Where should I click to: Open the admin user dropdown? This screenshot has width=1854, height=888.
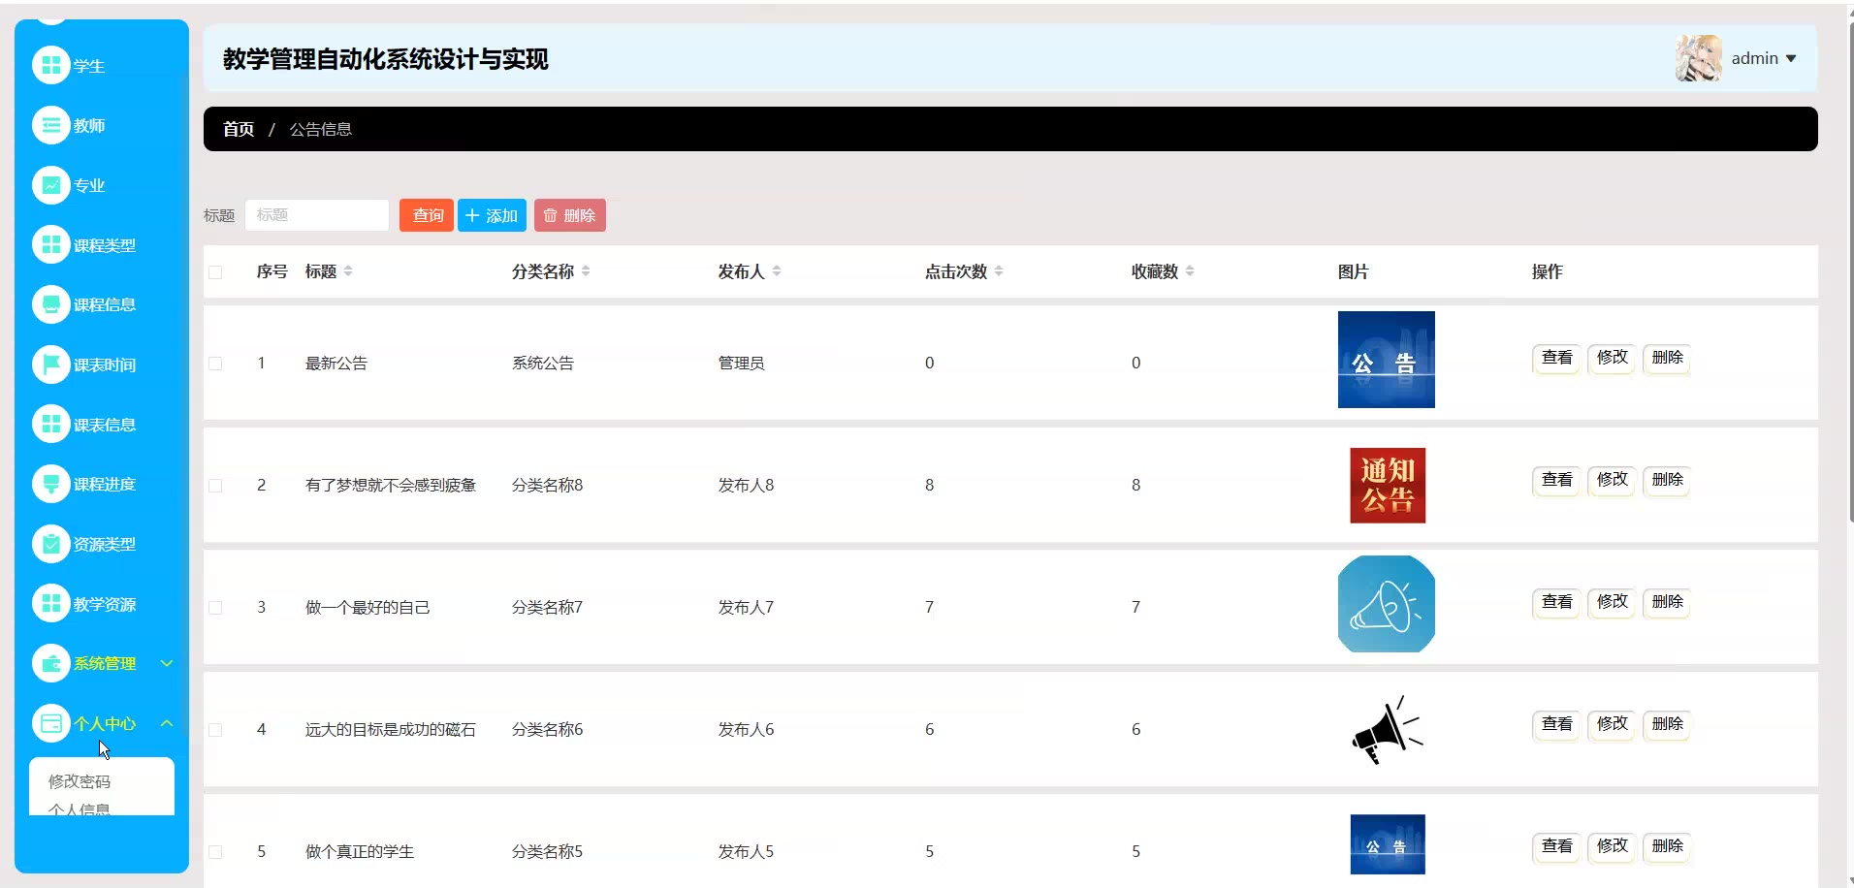tap(1764, 58)
